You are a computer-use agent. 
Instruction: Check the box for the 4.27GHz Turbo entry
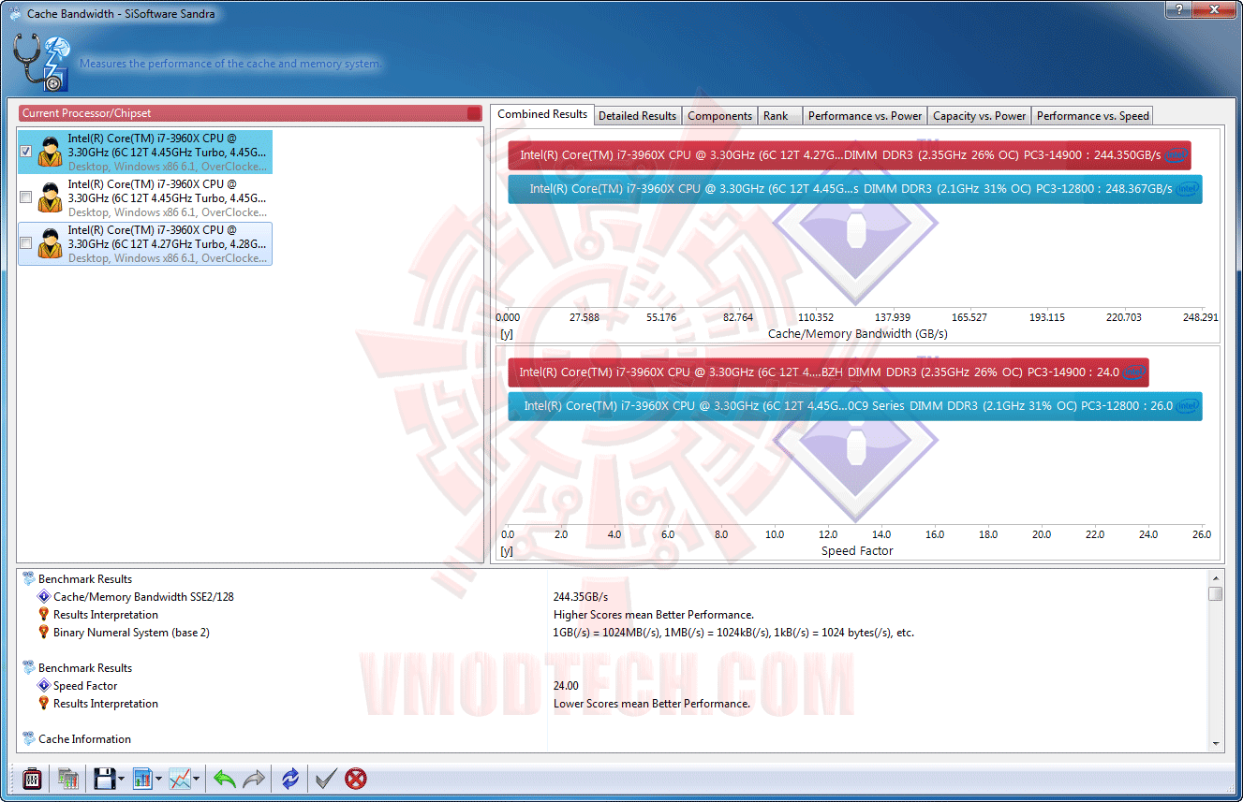pyautogui.click(x=26, y=243)
